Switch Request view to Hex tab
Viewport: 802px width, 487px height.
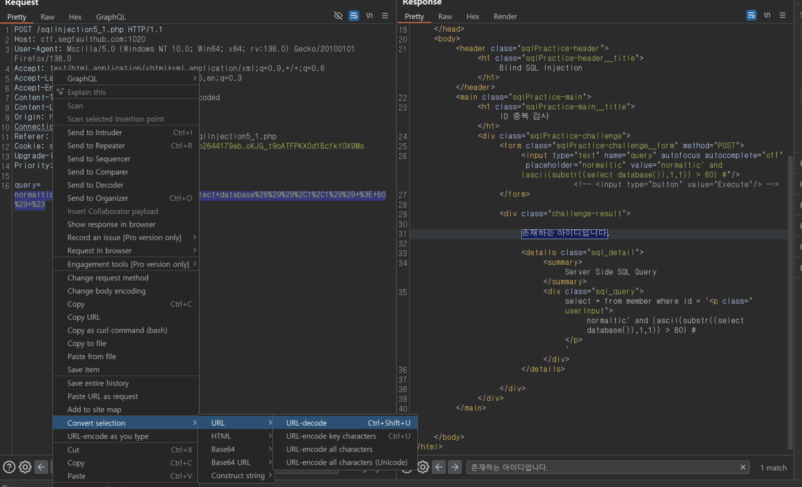(75, 17)
